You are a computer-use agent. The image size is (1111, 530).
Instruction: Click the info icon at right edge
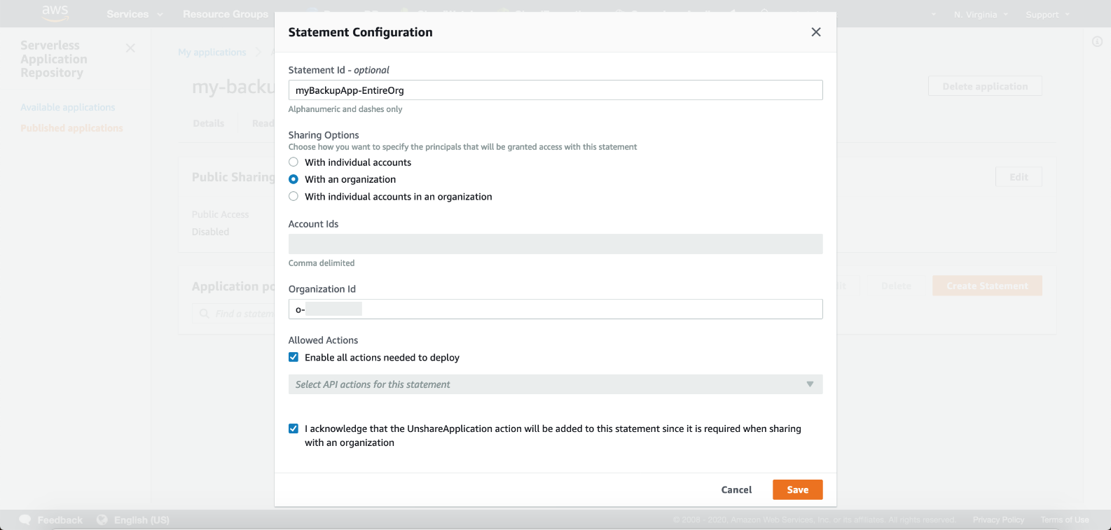[x=1097, y=42]
